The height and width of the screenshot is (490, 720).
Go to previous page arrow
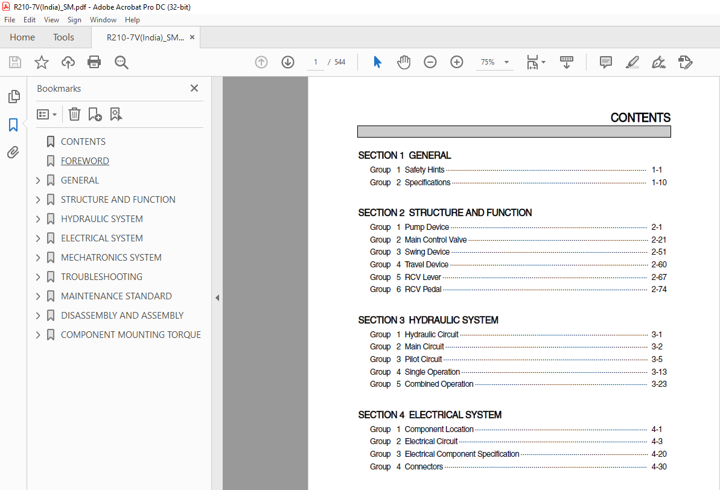261,62
